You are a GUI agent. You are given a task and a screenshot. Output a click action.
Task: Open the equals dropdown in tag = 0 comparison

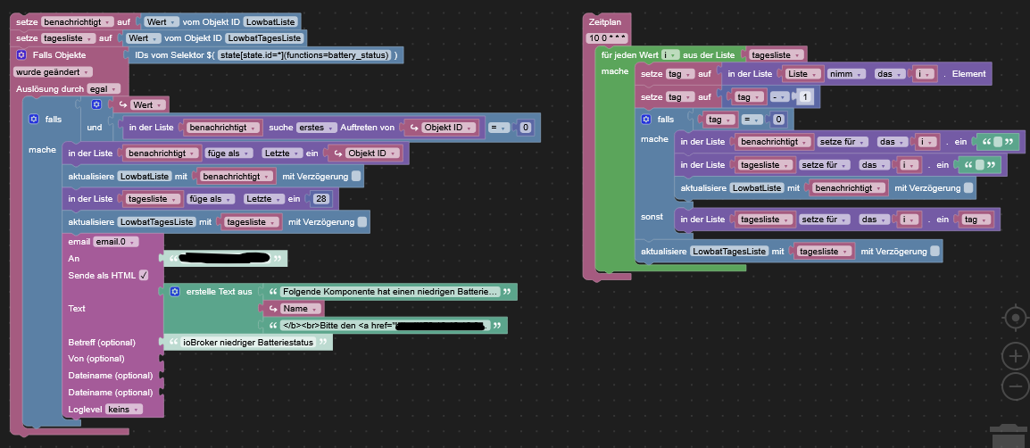click(x=752, y=120)
